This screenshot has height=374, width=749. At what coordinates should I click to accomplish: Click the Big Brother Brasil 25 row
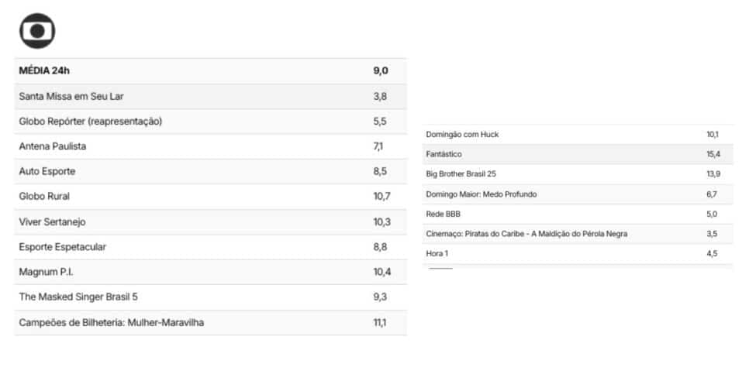578,174
